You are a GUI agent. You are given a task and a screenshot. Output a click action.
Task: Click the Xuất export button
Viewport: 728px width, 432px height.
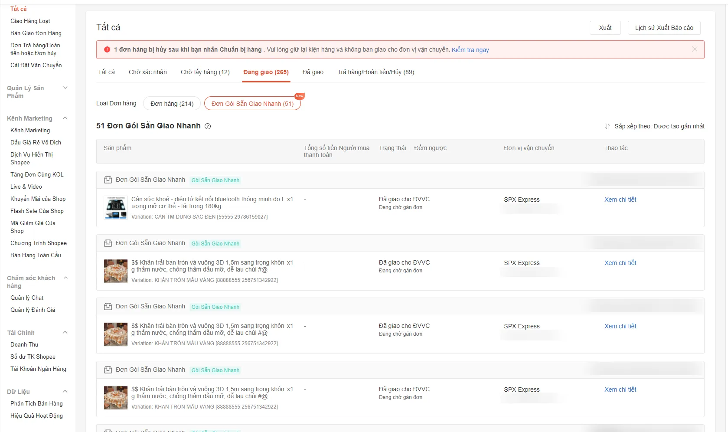coord(605,28)
